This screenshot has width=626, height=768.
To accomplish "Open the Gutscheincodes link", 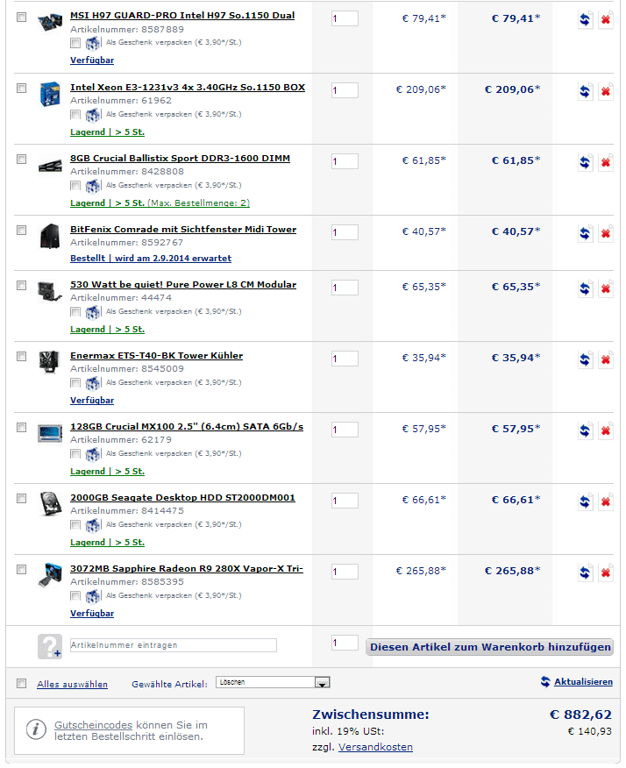I will [x=93, y=725].
